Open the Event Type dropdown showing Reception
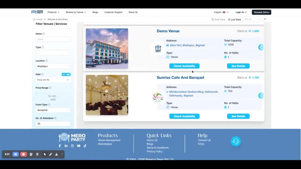This screenshot has width=301, height=169. (53, 110)
